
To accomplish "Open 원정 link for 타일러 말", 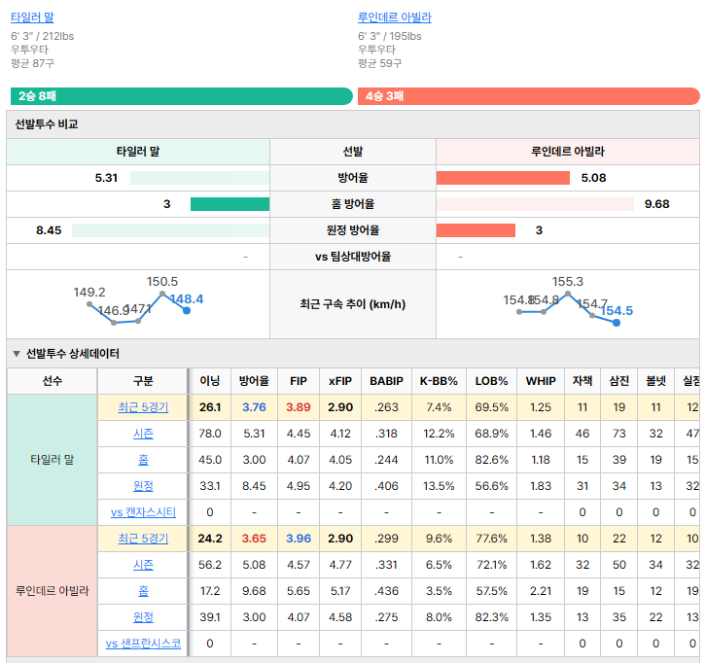I will point(143,486).
